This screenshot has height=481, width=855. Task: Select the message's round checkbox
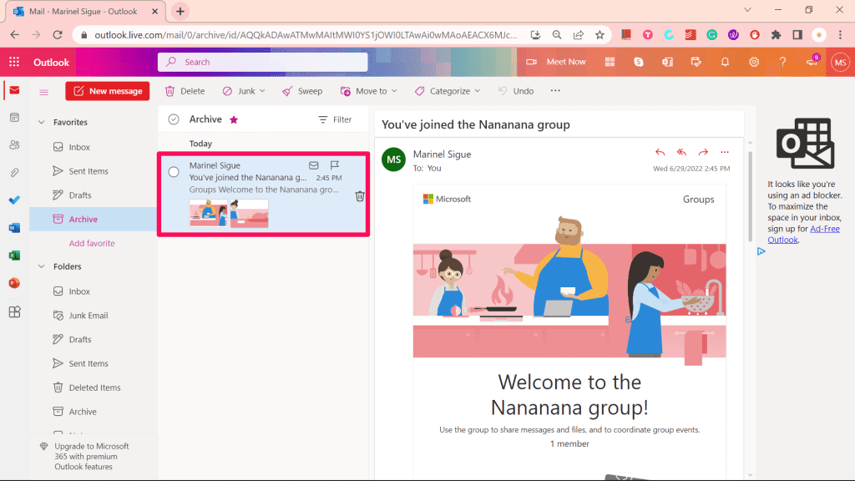[x=174, y=172]
